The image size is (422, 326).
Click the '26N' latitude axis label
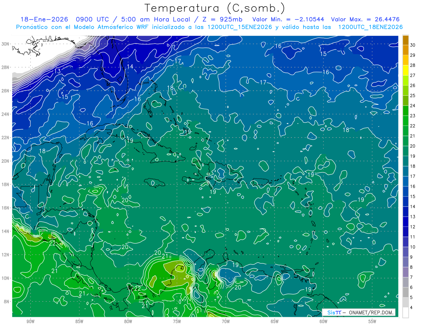click(x=6, y=91)
